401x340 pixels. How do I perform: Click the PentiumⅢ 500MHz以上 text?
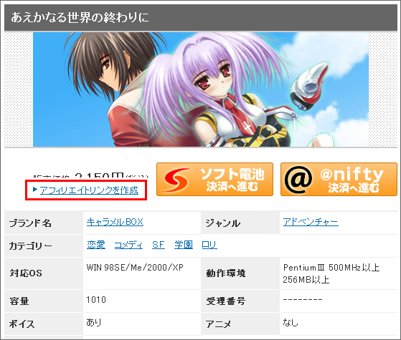[x=331, y=268]
